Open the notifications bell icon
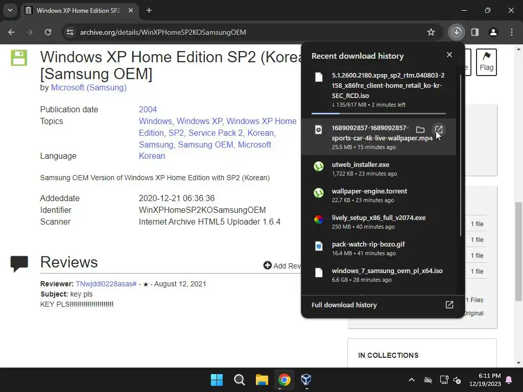This screenshot has height=392, width=523. (509, 380)
